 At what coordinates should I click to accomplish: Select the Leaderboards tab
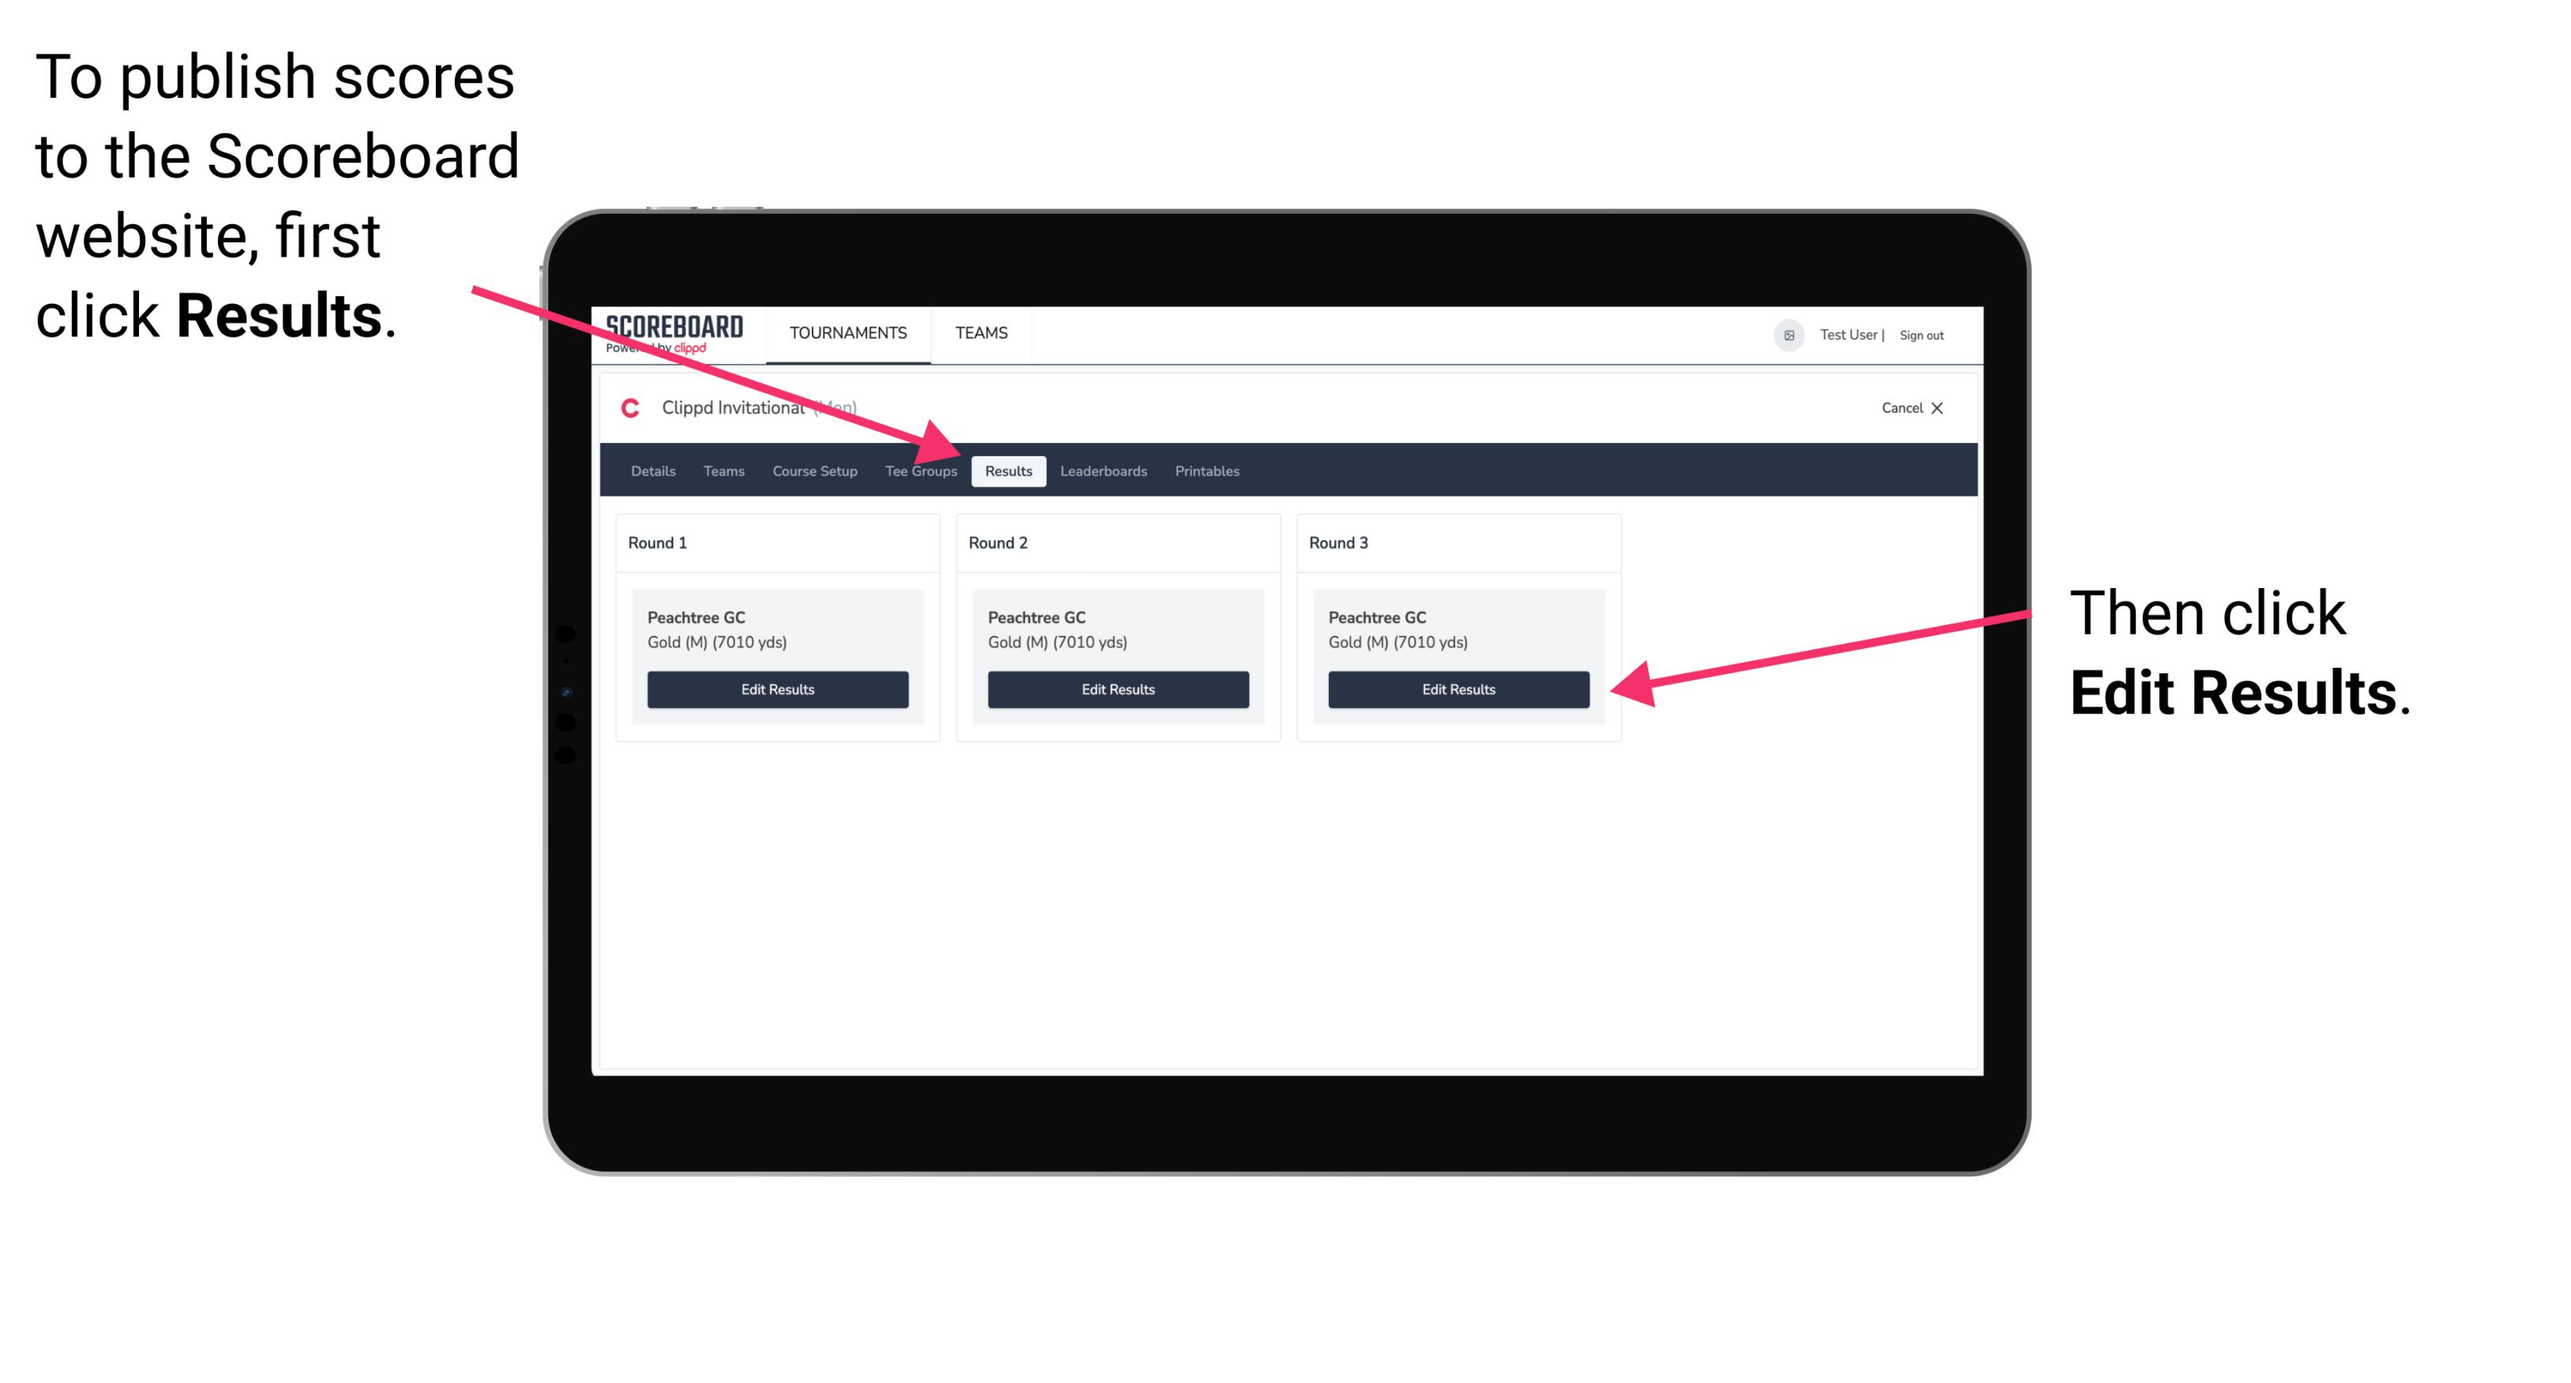coord(1104,470)
